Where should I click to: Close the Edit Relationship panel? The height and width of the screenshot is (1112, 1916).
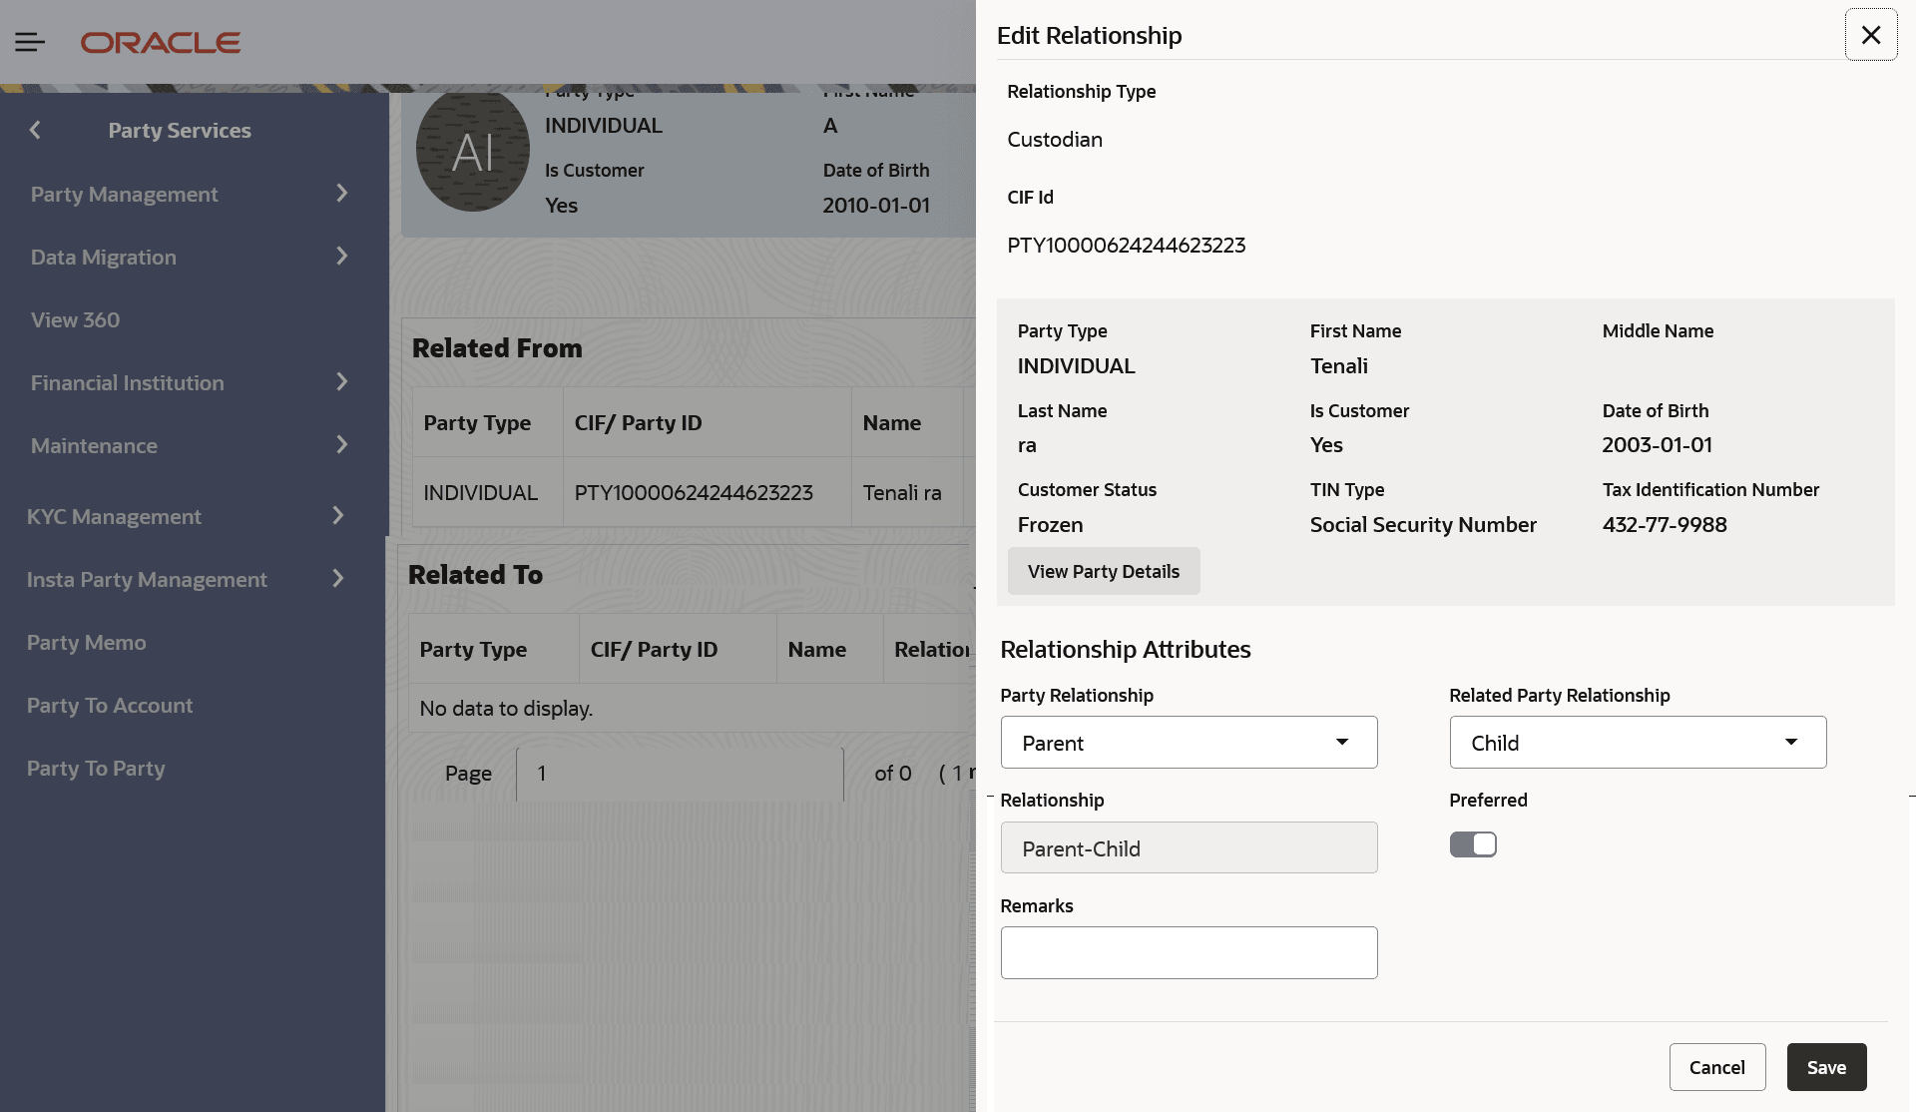(x=1870, y=35)
